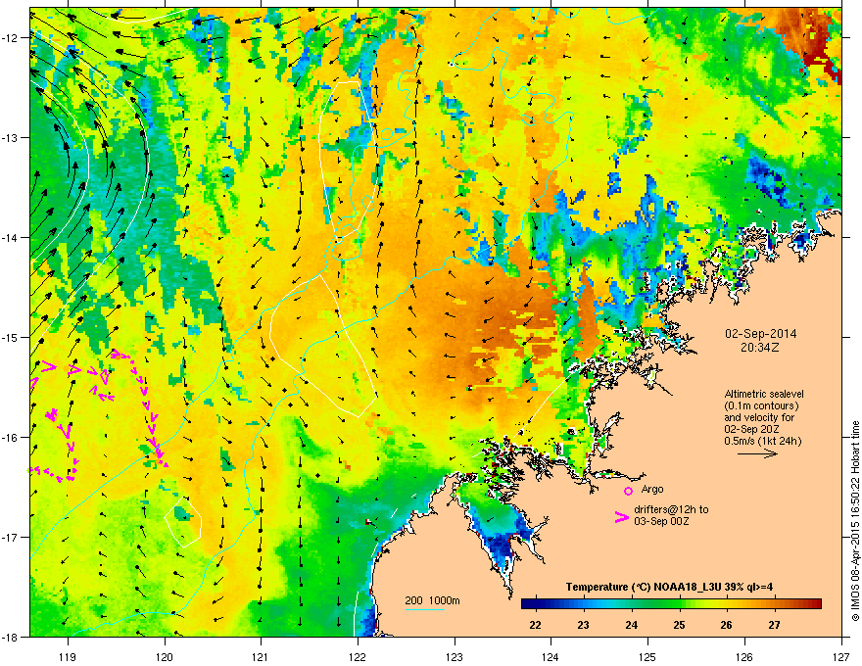This screenshot has height=666, width=862.
Task: Click colorbar tick label 24
Action: tap(631, 625)
